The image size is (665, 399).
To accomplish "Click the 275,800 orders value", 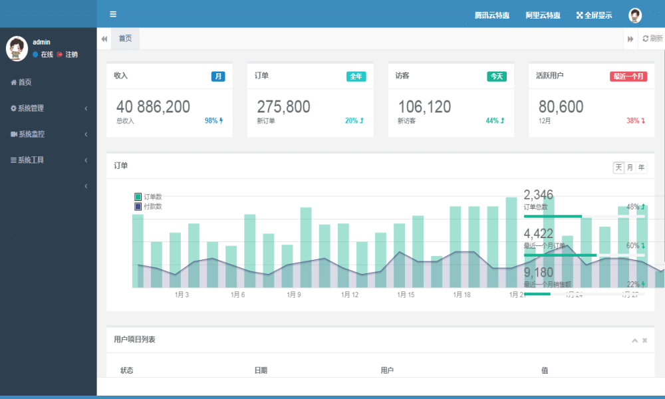I will click(284, 107).
